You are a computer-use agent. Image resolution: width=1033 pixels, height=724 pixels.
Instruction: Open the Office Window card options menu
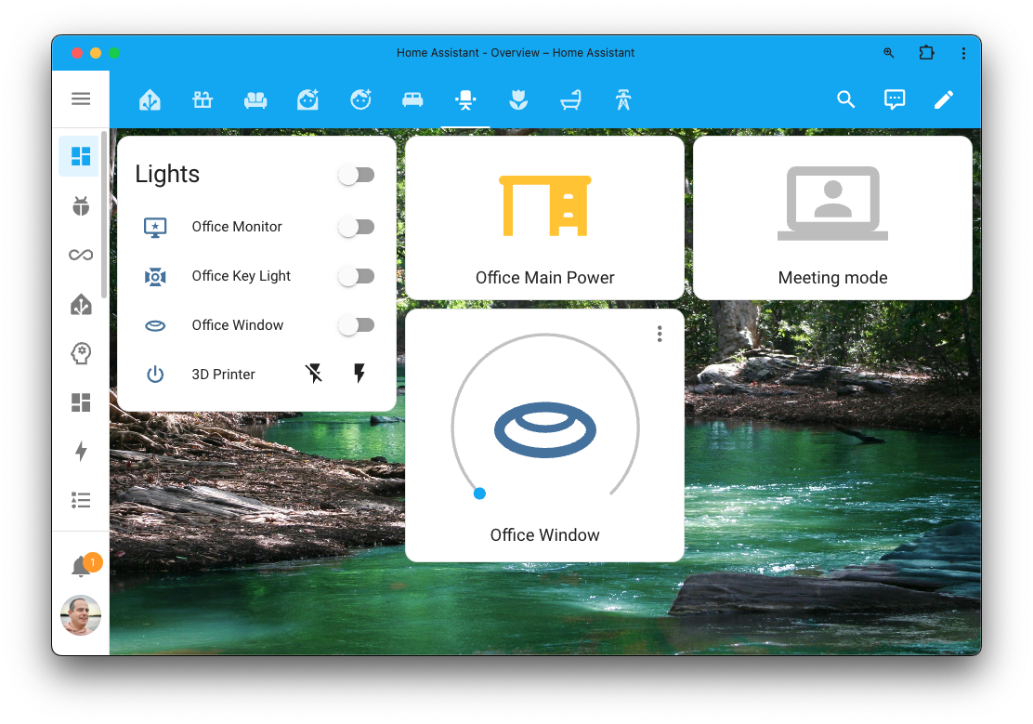point(660,333)
